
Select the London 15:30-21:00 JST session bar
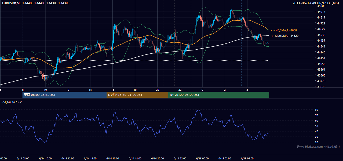click(x=137, y=95)
